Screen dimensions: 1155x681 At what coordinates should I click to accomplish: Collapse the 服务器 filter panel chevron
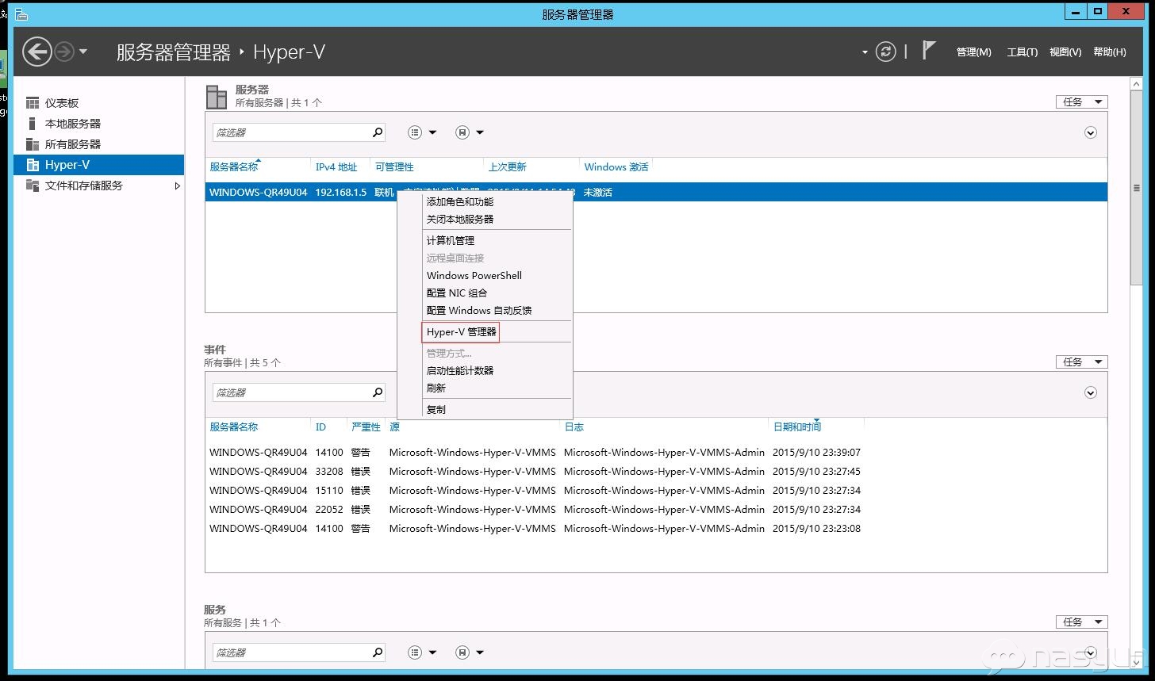point(1091,132)
